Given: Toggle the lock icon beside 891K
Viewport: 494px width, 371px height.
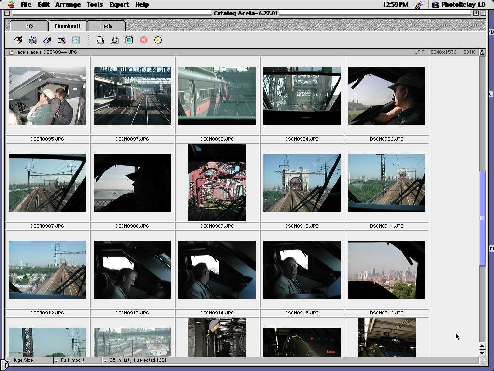Looking at the screenshot, I should click(482, 52).
